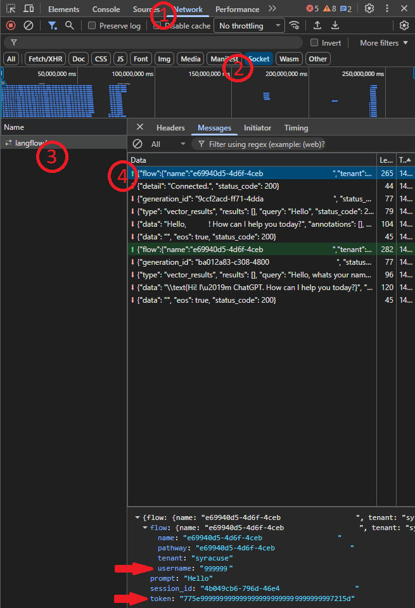Enable Preserve log checkbox
The width and height of the screenshot is (415, 608).
point(92,25)
